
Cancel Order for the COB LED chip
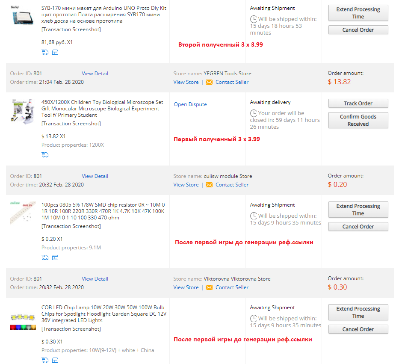[358, 329]
